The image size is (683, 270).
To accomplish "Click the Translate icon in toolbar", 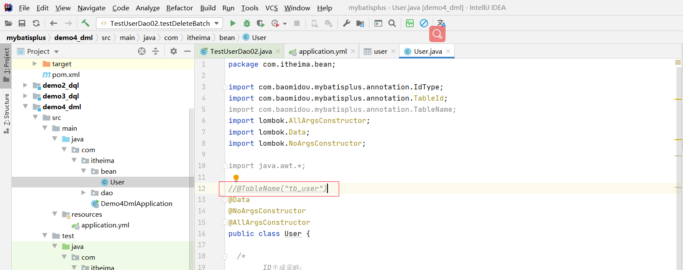I will click(x=441, y=23).
